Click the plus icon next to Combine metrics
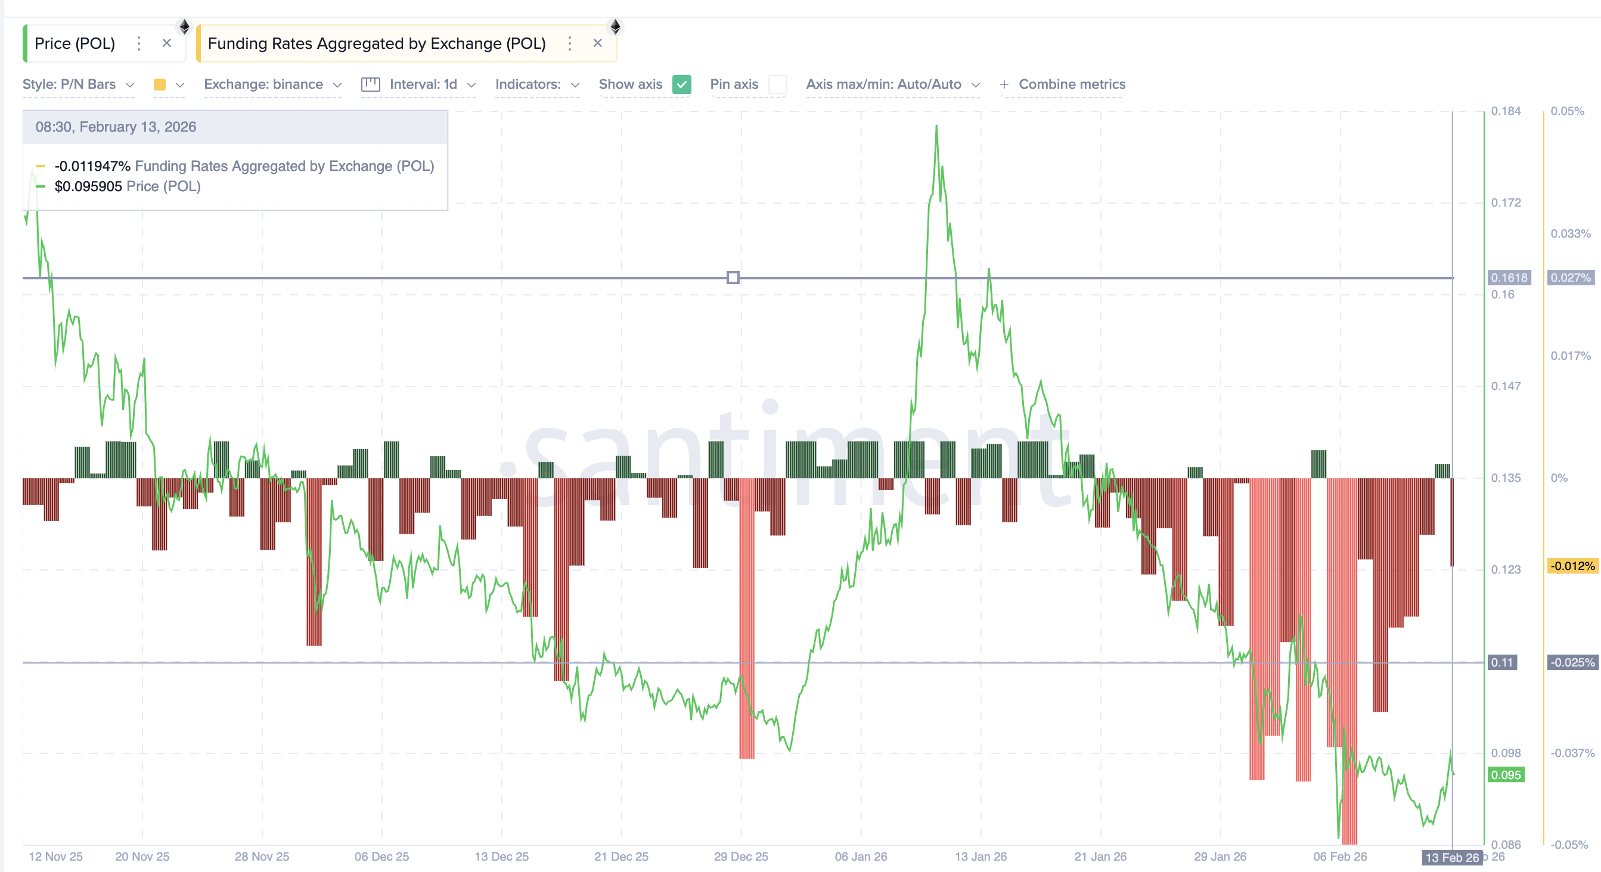Screen dimensions: 1601x872 coord(1004,85)
